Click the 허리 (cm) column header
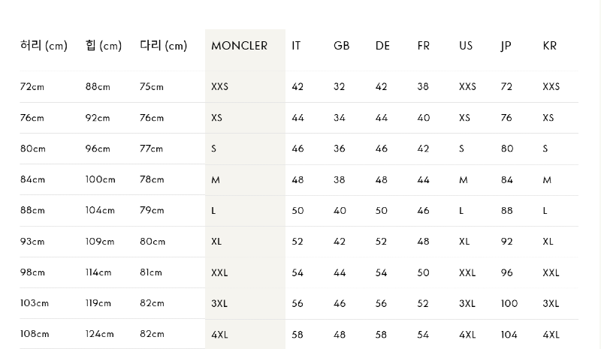This screenshot has height=349, width=601. pos(44,46)
